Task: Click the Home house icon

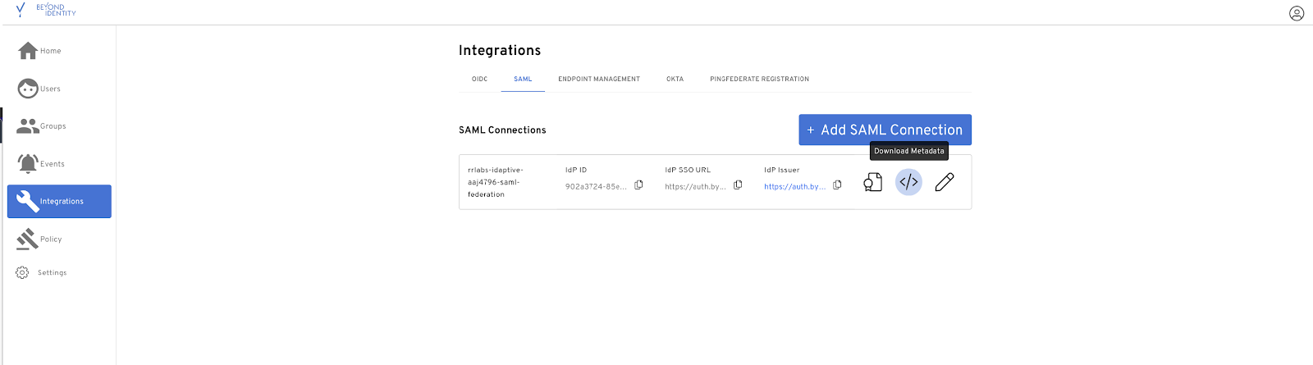Action: coord(28,51)
